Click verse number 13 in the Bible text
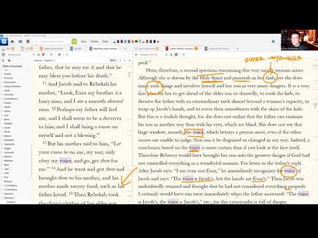Image resolution: width=318 pixels, height=238 pixels. point(44,143)
